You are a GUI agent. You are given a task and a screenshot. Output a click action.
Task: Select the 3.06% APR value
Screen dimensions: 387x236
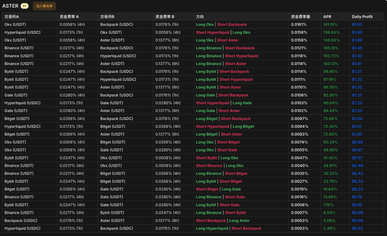pos(329,220)
